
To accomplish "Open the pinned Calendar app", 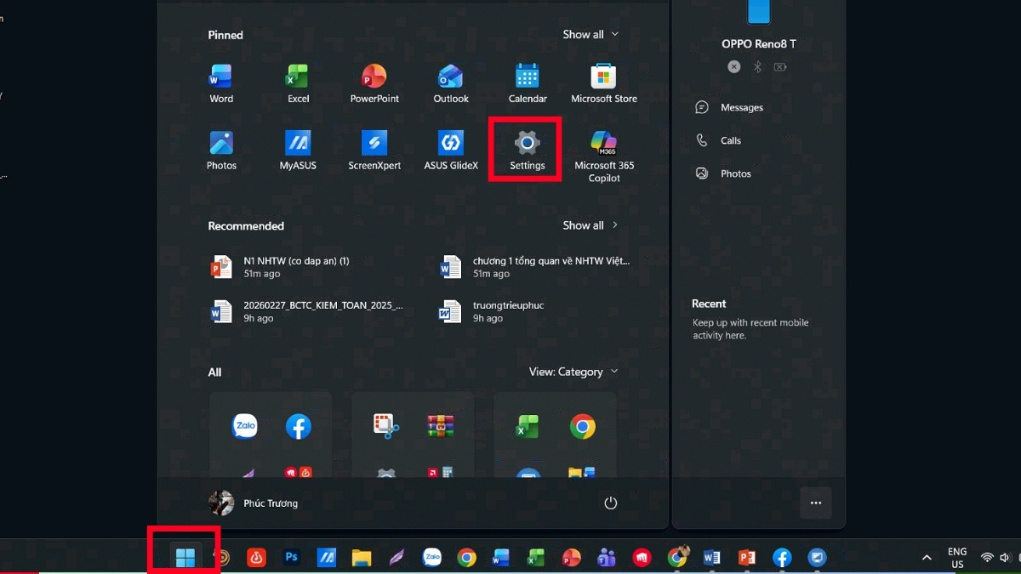I will (x=528, y=83).
